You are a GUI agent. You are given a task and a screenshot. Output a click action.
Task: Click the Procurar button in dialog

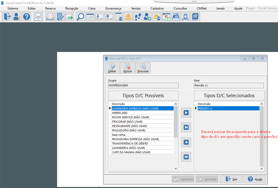pyautogui.click(x=143, y=68)
